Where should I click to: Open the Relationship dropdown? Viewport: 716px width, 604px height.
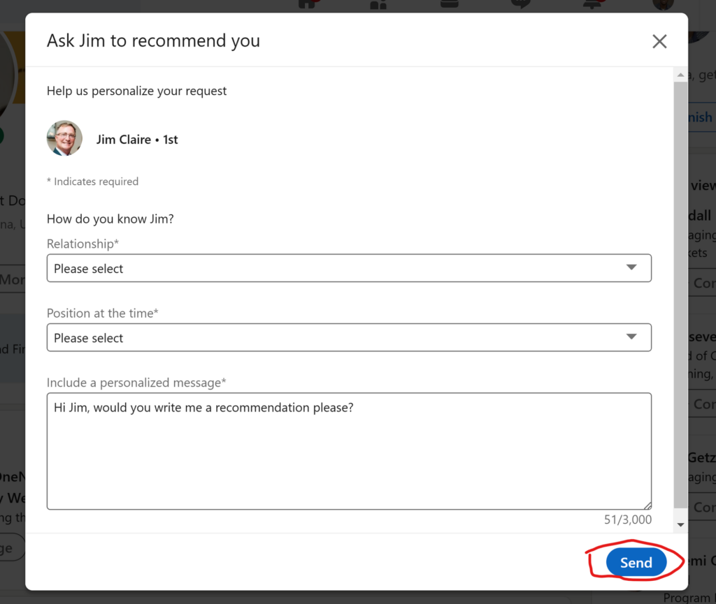(350, 268)
